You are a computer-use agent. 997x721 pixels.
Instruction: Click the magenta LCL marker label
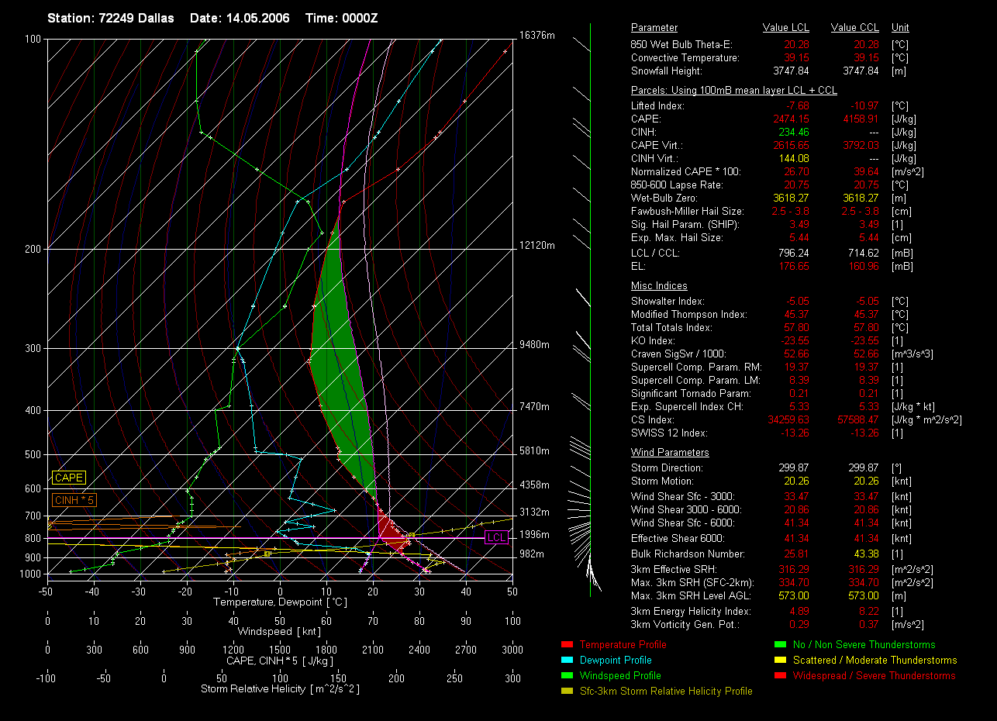pyautogui.click(x=495, y=537)
